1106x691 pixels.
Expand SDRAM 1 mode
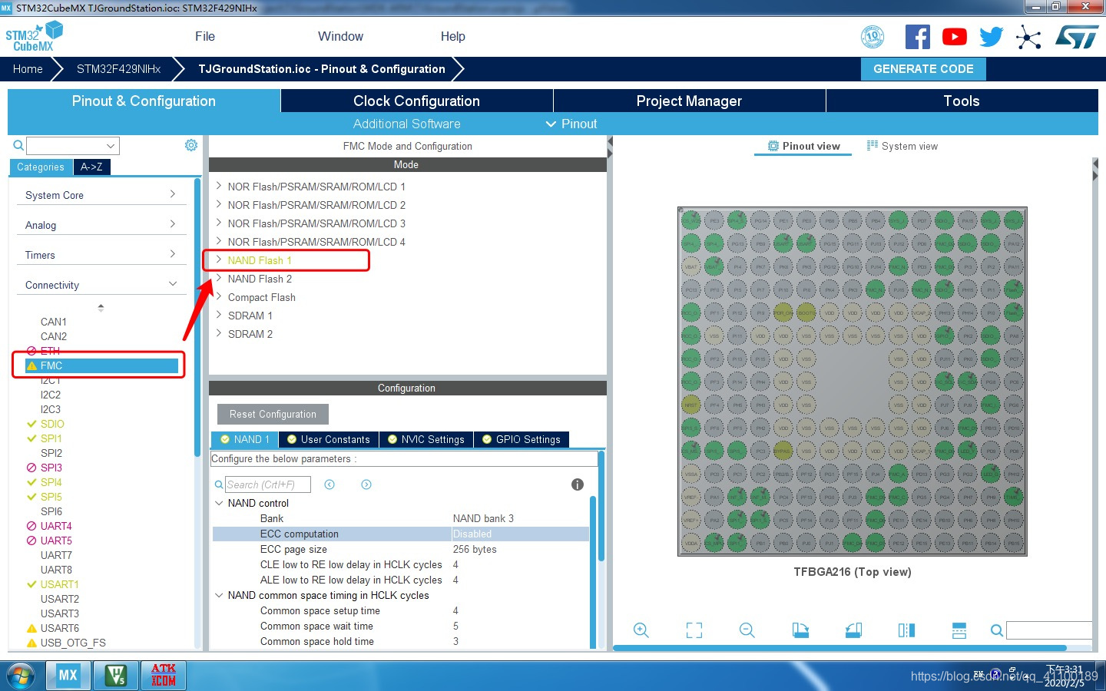click(x=219, y=315)
